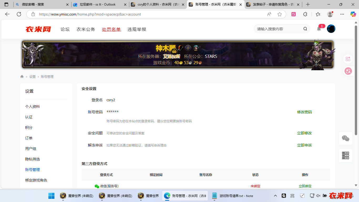Click 立即绑定 for WeChat login
The image size is (359, 202).
point(305,186)
